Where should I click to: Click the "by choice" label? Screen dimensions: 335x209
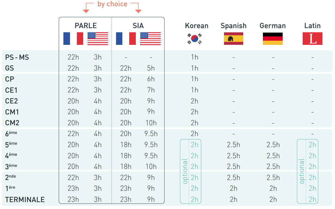(112, 4)
